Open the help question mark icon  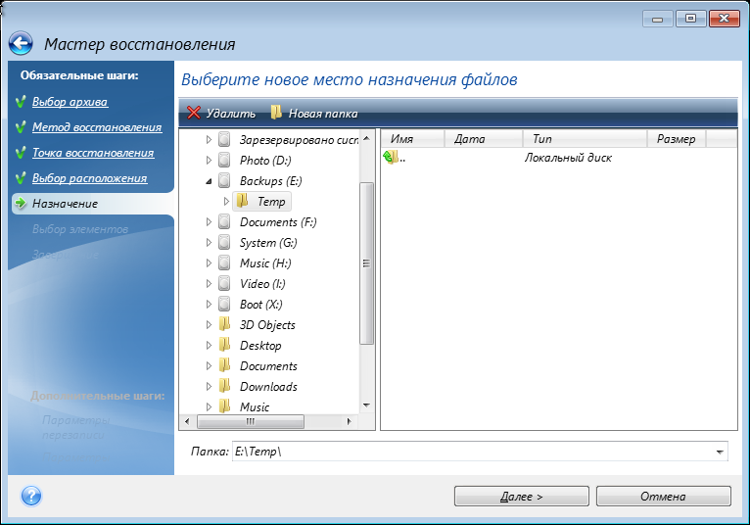(31, 496)
